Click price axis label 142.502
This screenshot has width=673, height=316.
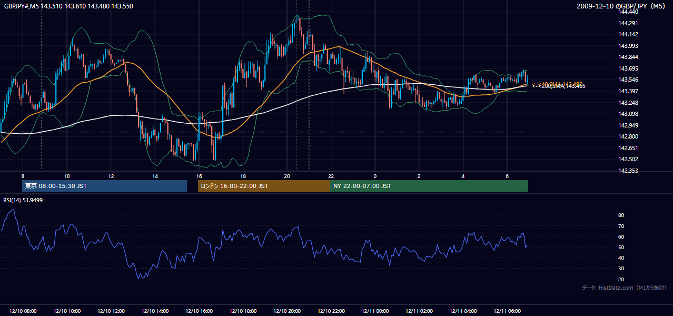629,159
